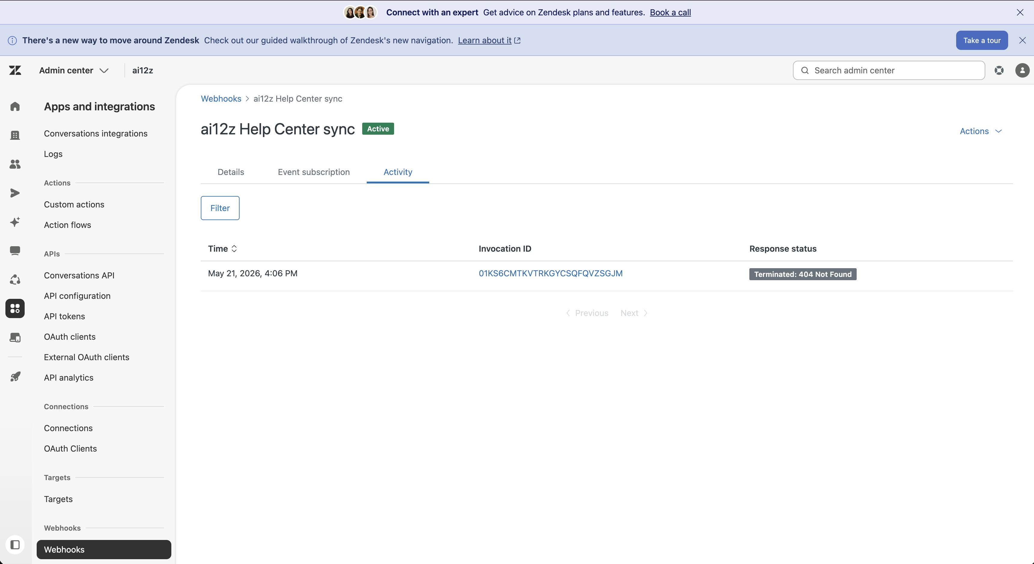Go back via the Webhooks breadcrumb link

(221, 99)
